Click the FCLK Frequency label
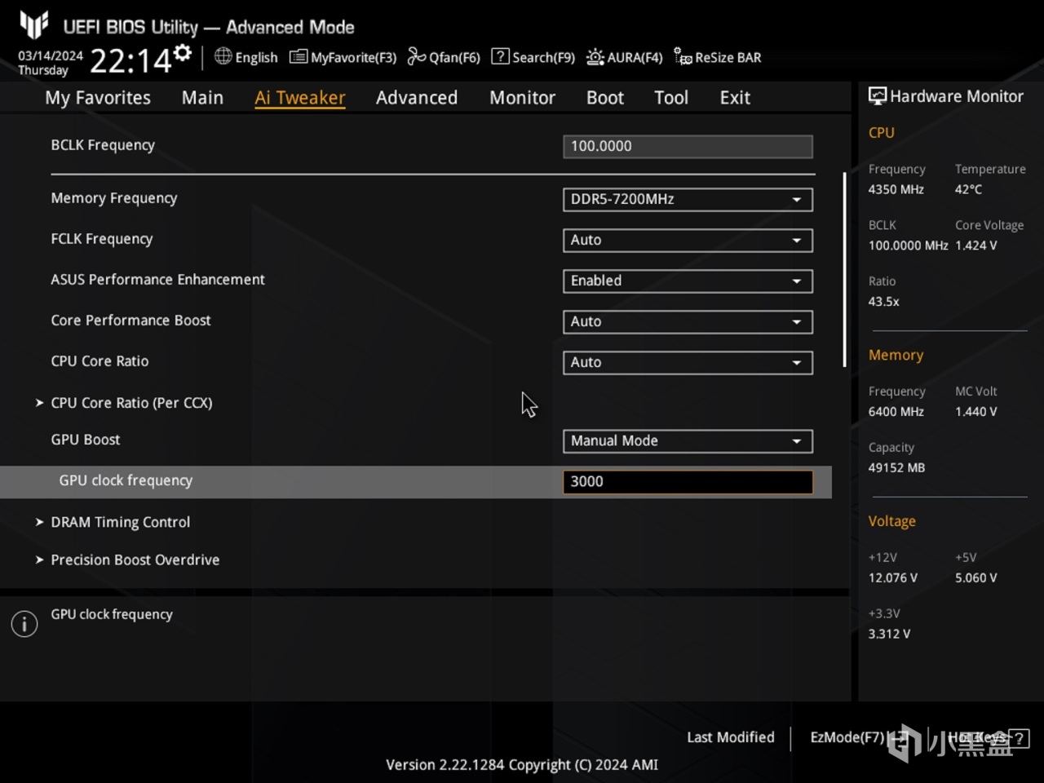Screen dimensions: 1044x783 point(102,239)
